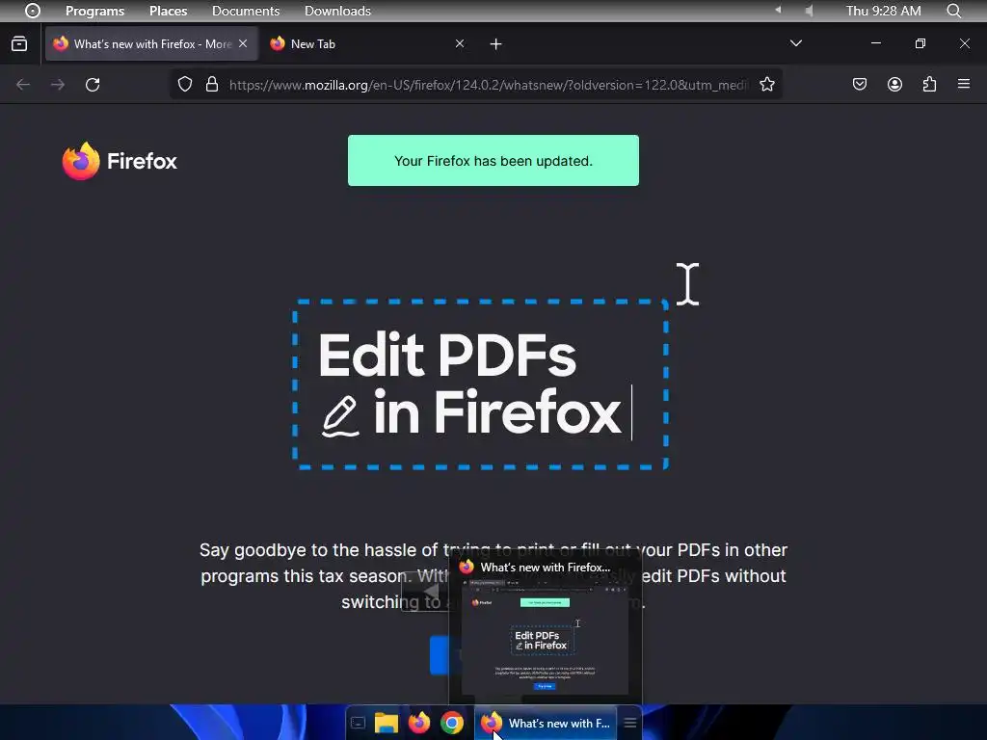Screen dimensions: 987x740
Task: Open the clock showing Thu 9:28 AM
Action: pos(883,11)
